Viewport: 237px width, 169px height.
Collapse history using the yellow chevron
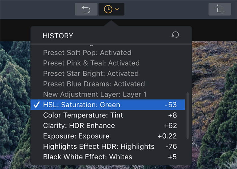coord(117,9)
